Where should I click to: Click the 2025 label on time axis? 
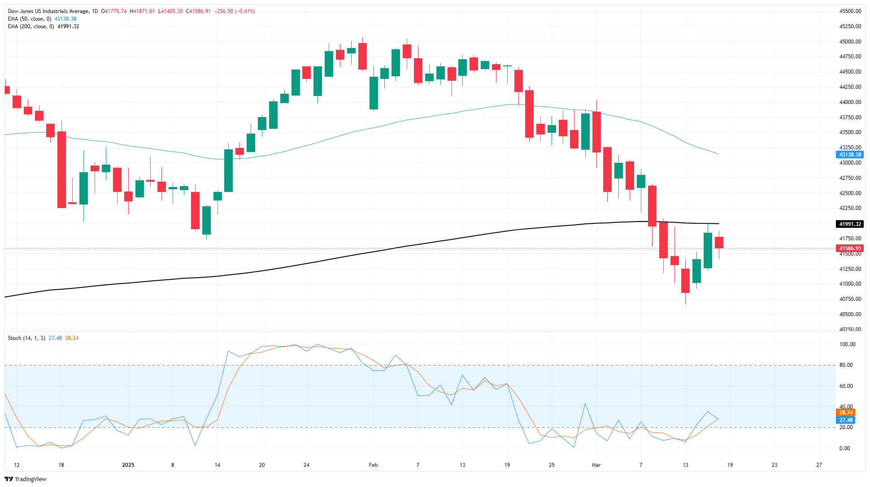[x=128, y=465]
